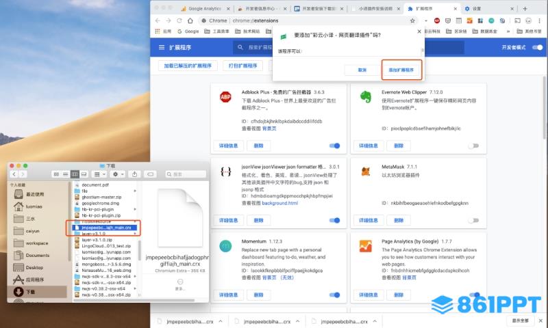Screen dimensions: 548x328
Task: Switch to the 设置 tab
Action: (x=488, y=8)
